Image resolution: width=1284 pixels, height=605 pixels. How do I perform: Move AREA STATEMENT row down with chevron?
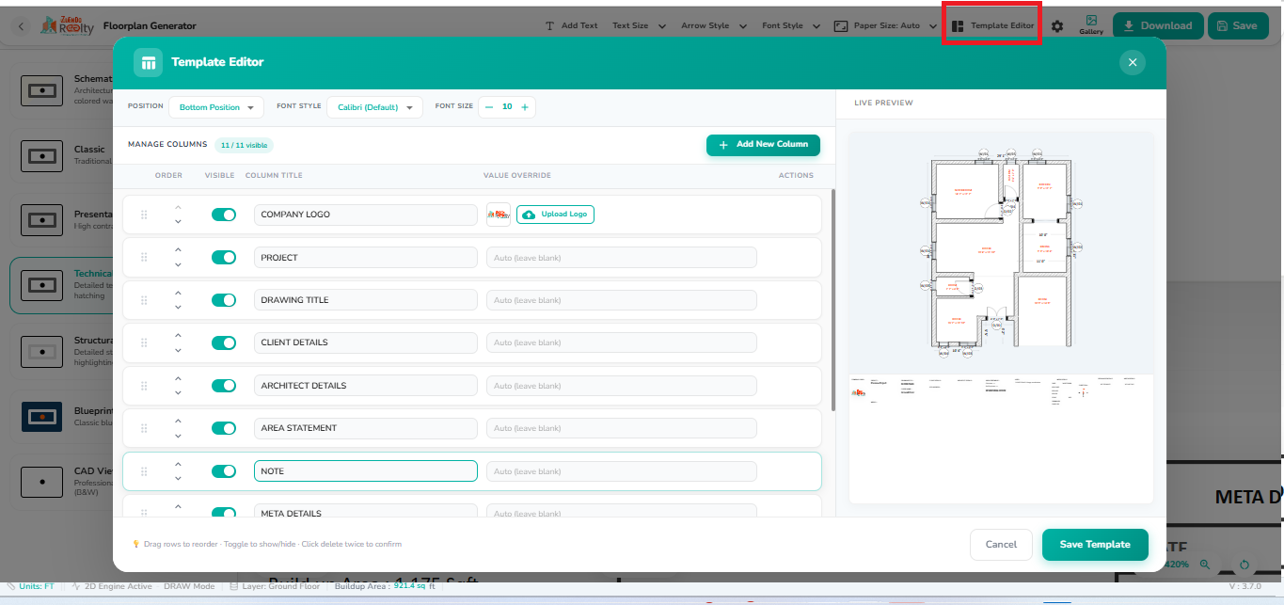tap(178, 437)
